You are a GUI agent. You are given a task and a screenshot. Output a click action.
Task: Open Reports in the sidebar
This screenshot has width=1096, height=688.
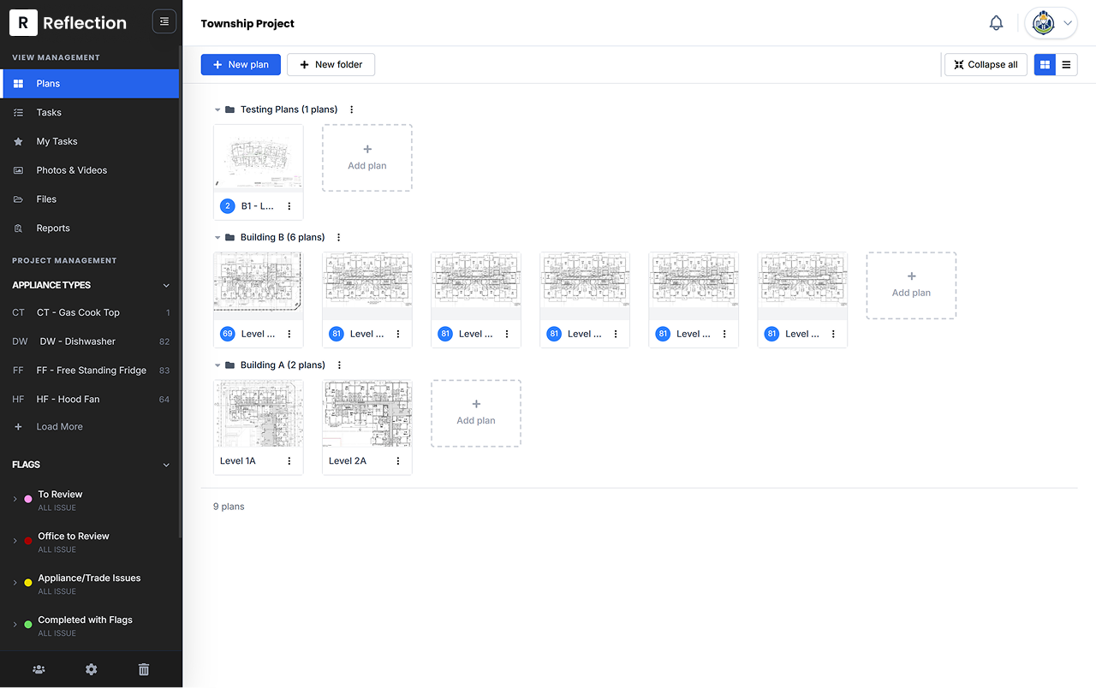[91, 228]
